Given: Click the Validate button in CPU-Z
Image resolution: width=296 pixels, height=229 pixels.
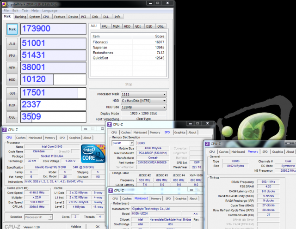Looking at the screenshot, I should point(76,227).
